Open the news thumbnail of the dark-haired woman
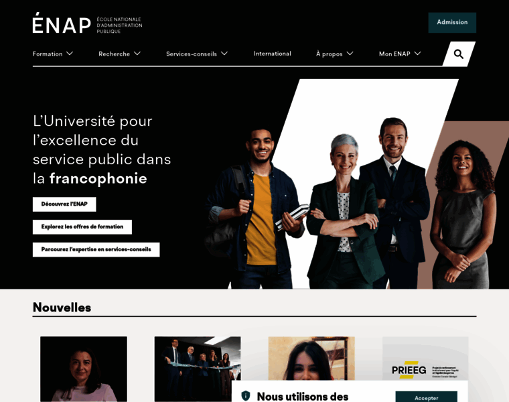The width and height of the screenshot is (509, 402). point(311,358)
